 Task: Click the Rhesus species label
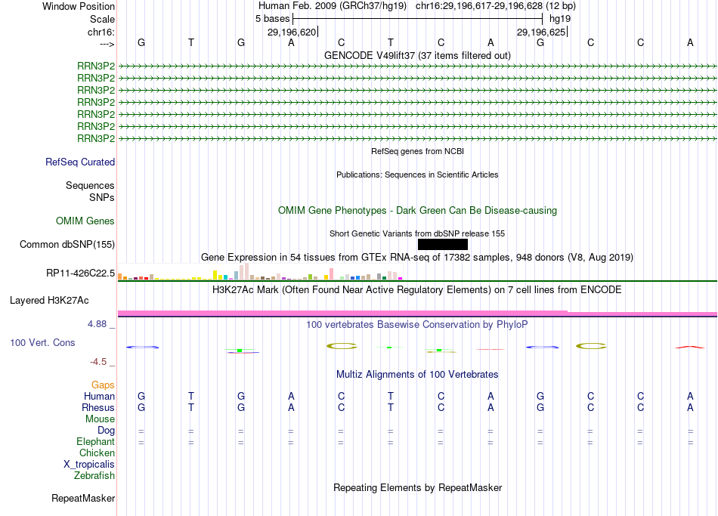(x=98, y=407)
